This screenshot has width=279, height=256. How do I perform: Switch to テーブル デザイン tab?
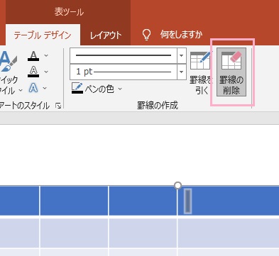[43, 35]
